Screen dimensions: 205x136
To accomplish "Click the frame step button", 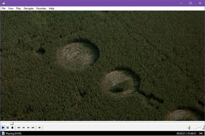I will coord(39,127).
